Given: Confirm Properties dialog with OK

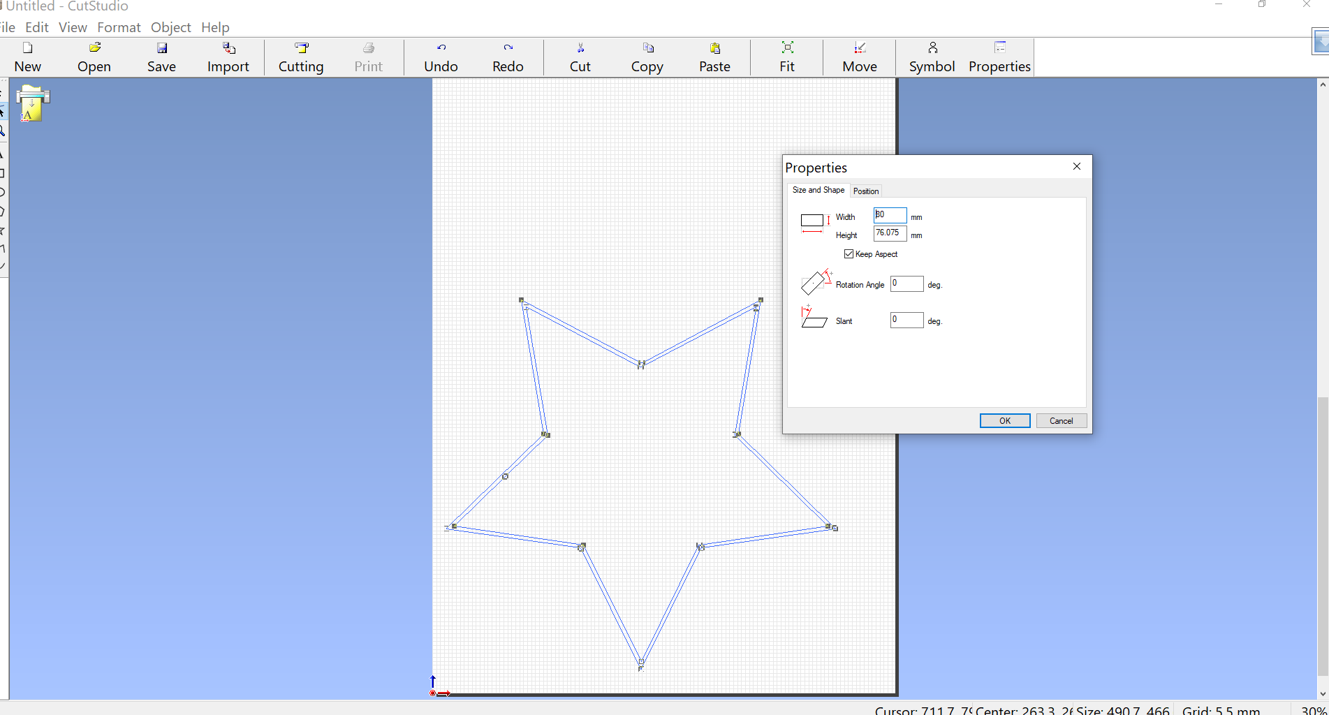Looking at the screenshot, I should [1005, 421].
